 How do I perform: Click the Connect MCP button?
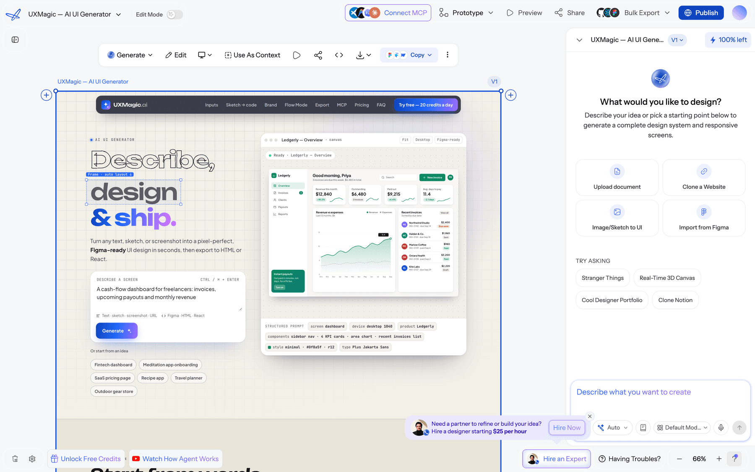[x=388, y=13]
